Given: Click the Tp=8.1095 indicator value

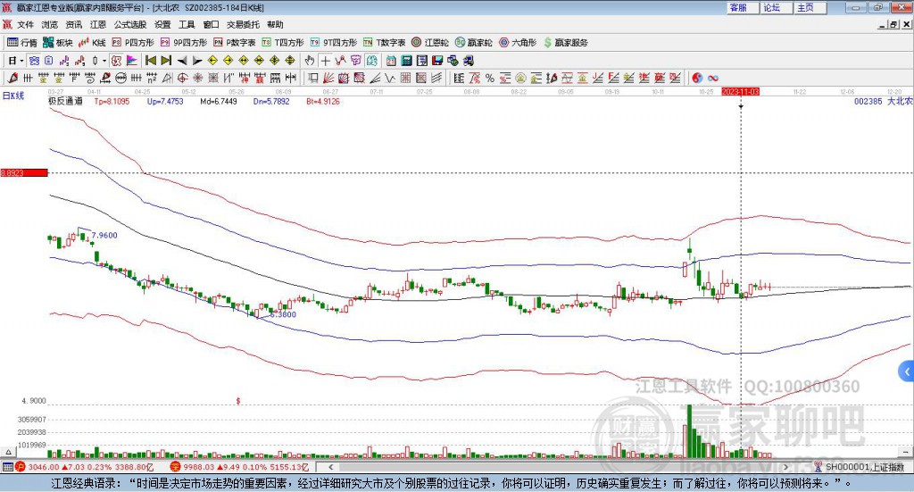Looking at the screenshot, I should (x=112, y=101).
